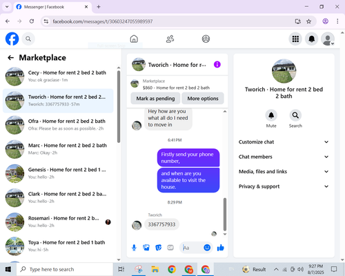Open the Rosemari conversation
The image size is (345, 276).
click(x=58, y=222)
